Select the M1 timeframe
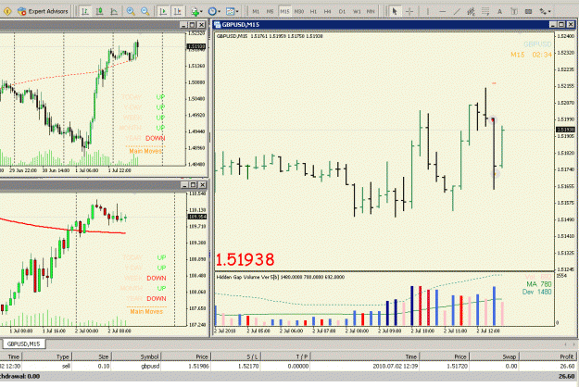The height and width of the screenshot is (387, 579). tap(256, 11)
